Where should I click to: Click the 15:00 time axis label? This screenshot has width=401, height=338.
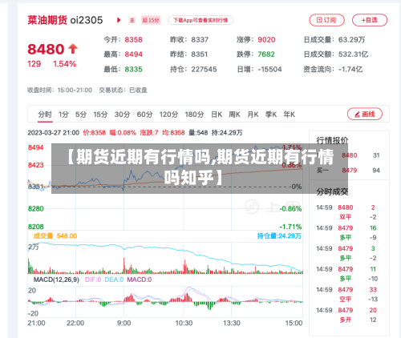pyautogui.click(x=294, y=324)
